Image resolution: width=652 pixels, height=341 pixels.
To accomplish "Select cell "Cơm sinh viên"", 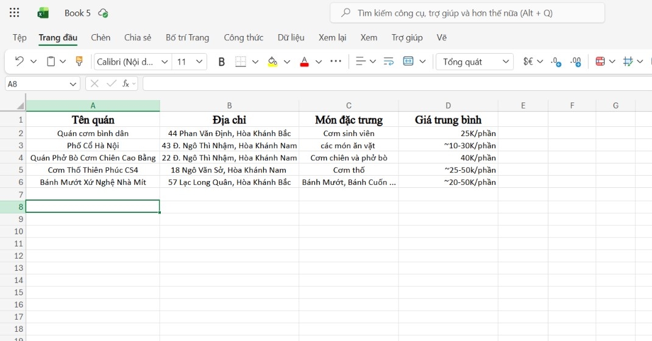I will [x=349, y=133].
